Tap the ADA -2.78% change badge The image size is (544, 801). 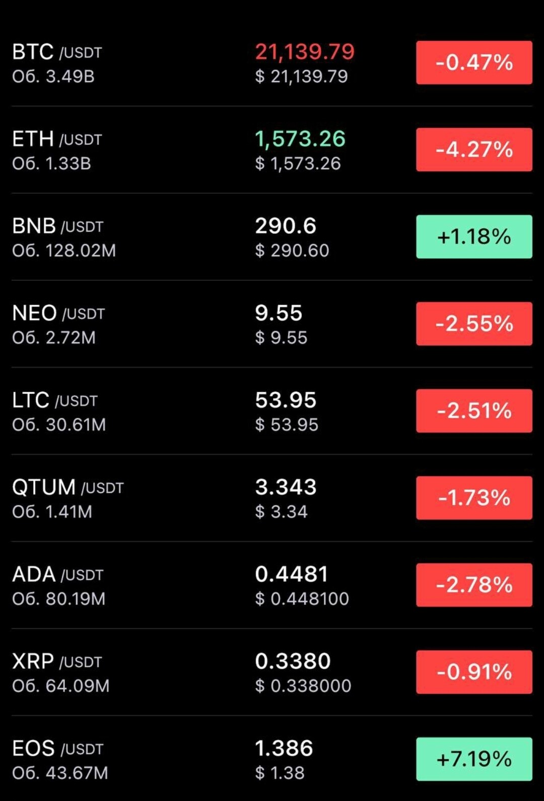pos(474,585)
